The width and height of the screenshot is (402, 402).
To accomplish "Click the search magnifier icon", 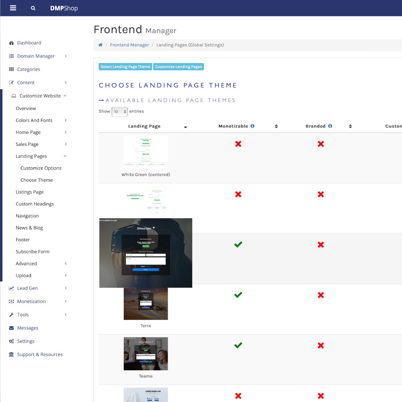I will point(33,8).
